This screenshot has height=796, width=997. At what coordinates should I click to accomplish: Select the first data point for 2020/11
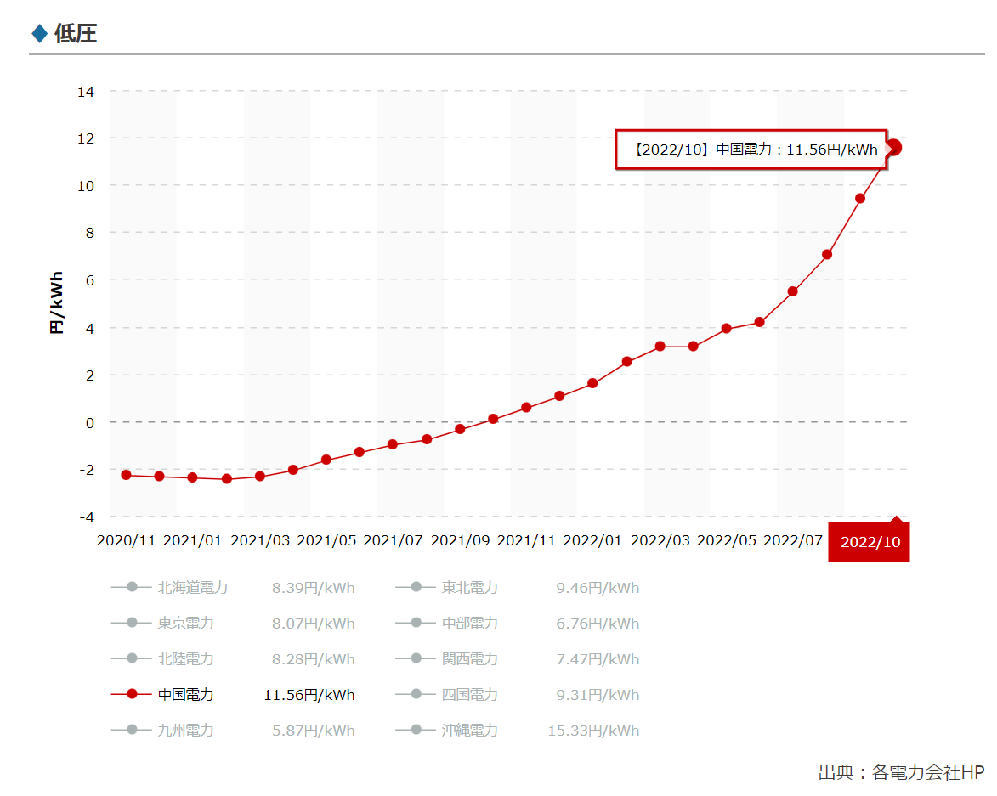[126, 475]
